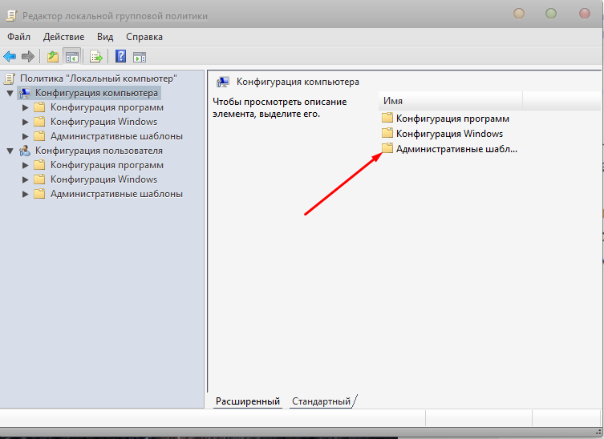604x439 pixels.
Task: Select Конфигурация пользователя in the tree
Action: (99, 151)
